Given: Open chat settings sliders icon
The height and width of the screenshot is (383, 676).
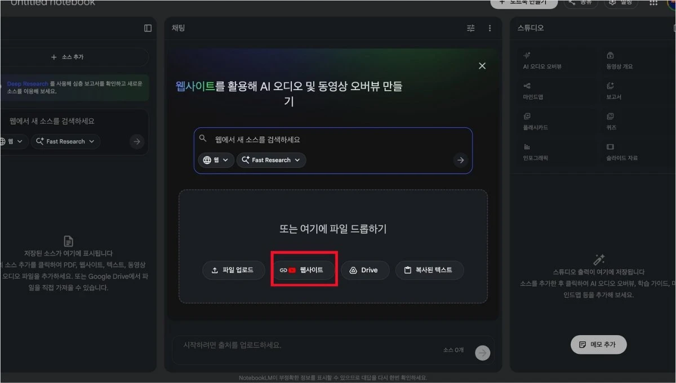Looking at the screenshot, I should point(471,28).
